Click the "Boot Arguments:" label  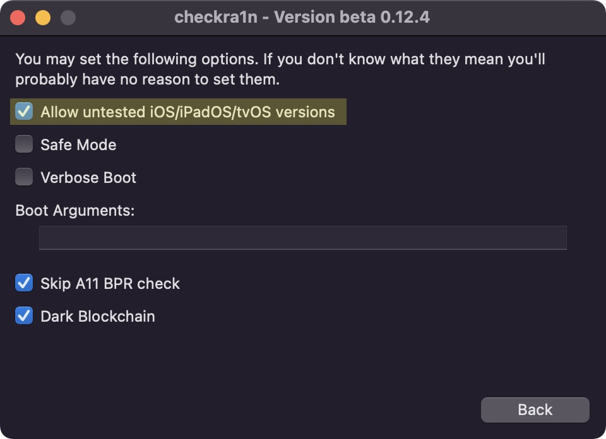pos(75,211)
